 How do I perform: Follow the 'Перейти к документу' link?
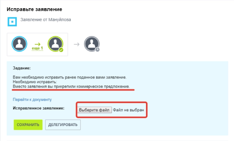(x=32, y=99)
